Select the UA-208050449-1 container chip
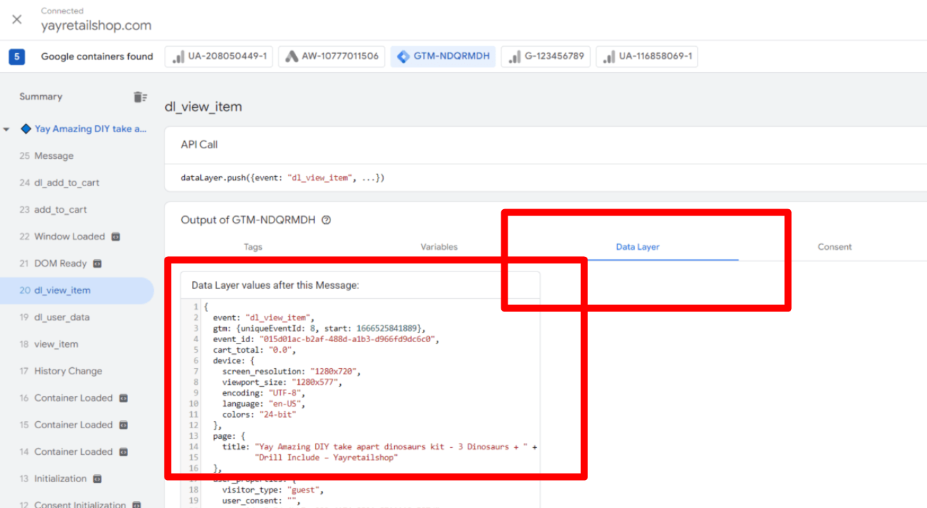This screenshot has height=508, width=927. coord(219,57)
